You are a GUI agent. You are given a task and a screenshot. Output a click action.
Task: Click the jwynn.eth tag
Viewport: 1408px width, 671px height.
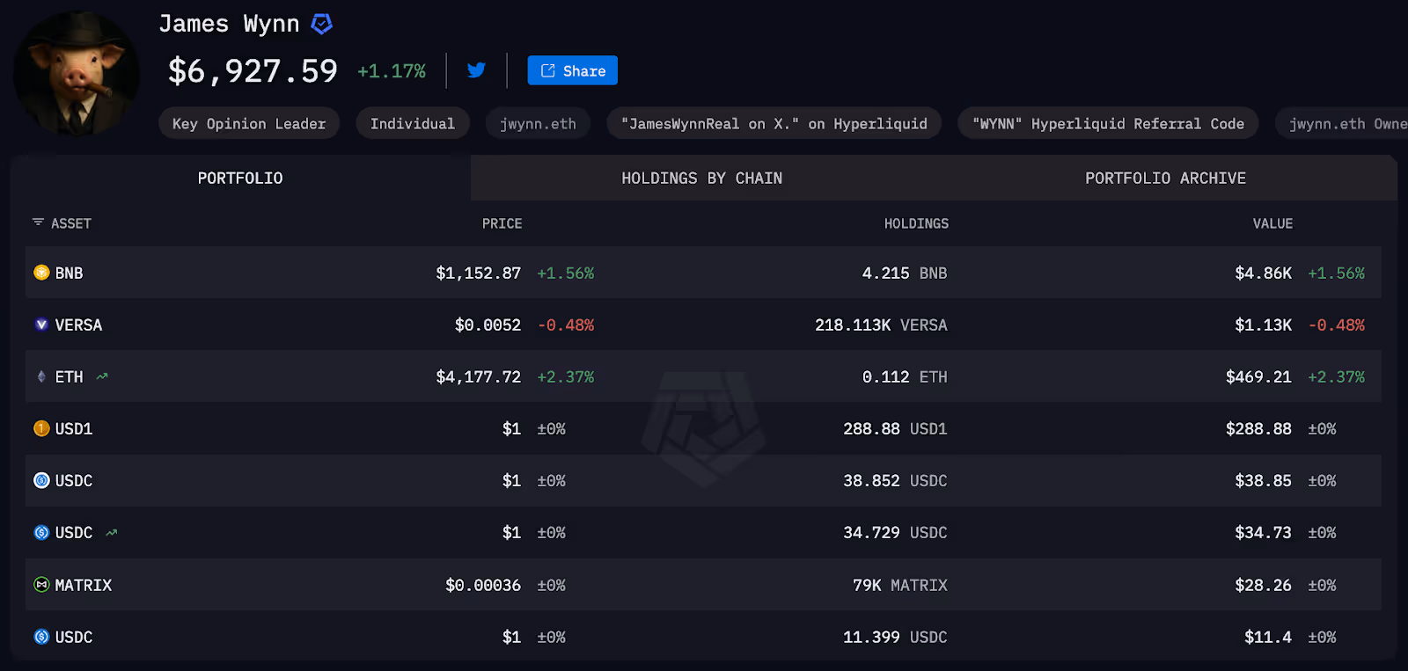[538, 124]
